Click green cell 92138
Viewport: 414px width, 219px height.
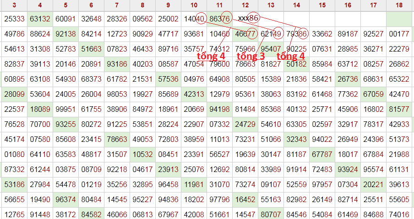point(65,34)
